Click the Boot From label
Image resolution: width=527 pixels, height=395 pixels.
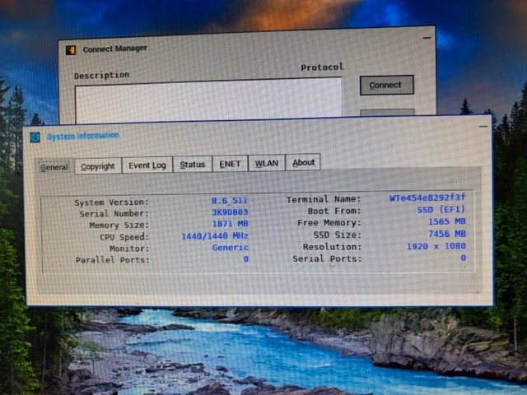(334, 211)
